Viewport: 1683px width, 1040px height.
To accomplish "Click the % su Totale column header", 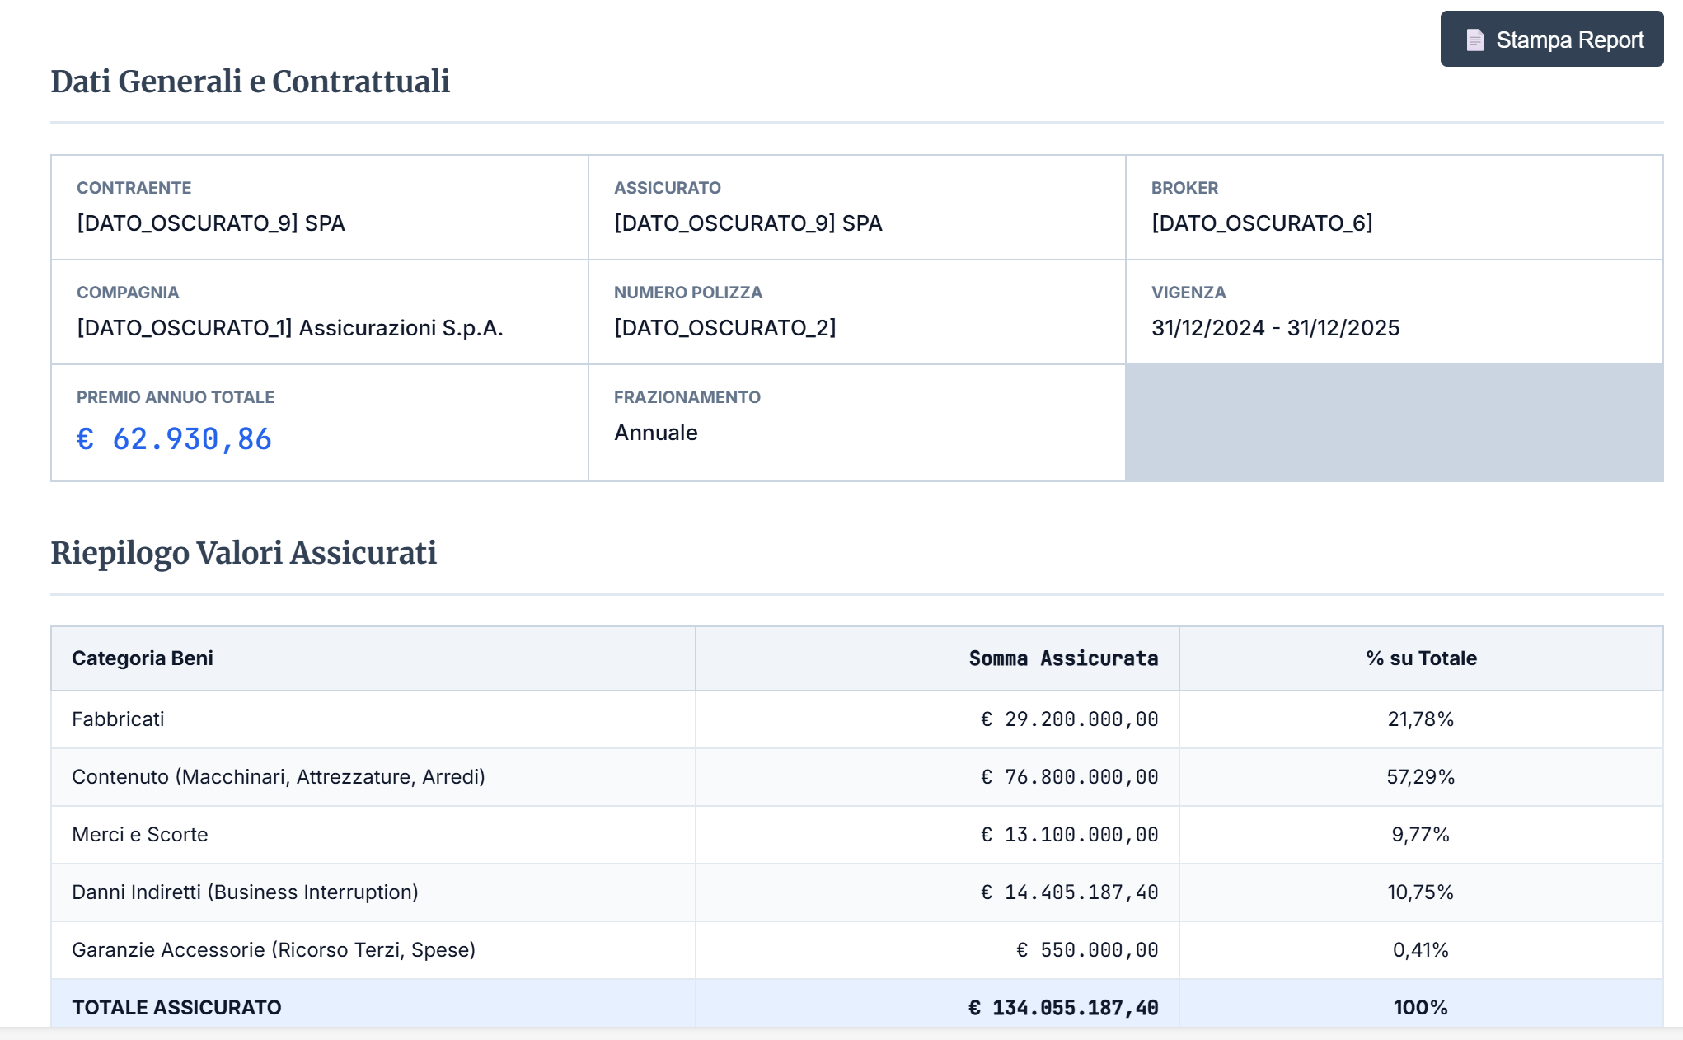I will click(1420, 658).
